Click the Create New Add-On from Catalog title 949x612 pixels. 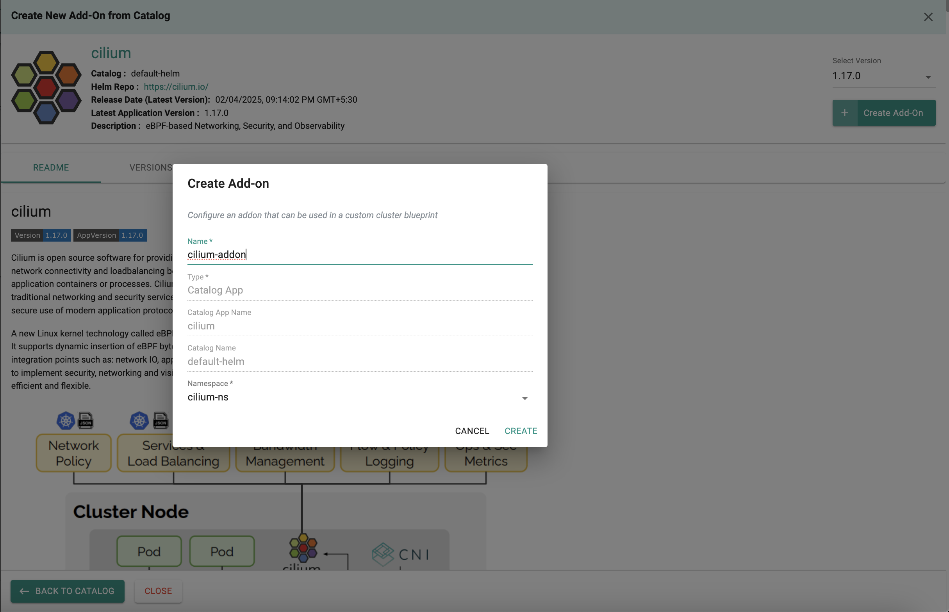point(91,16)
